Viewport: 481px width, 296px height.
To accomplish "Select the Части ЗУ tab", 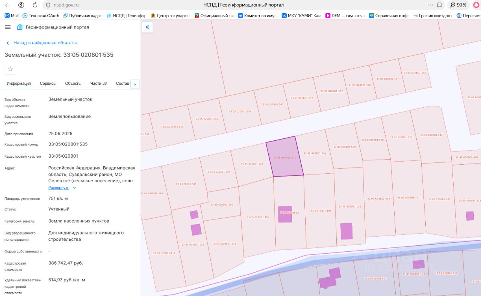I will (x=98, y=83).
